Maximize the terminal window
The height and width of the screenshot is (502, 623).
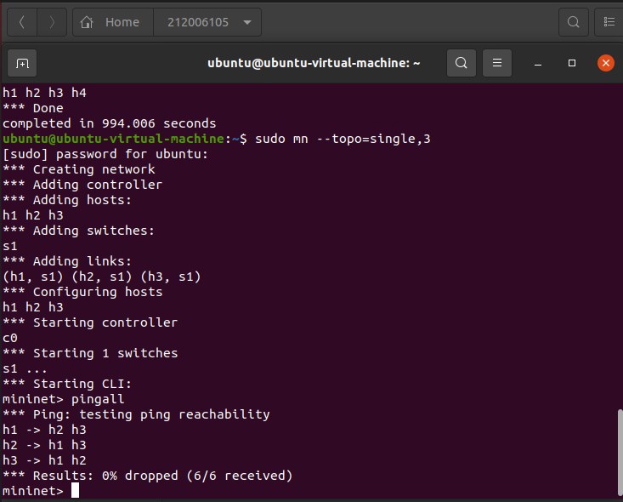572,63
